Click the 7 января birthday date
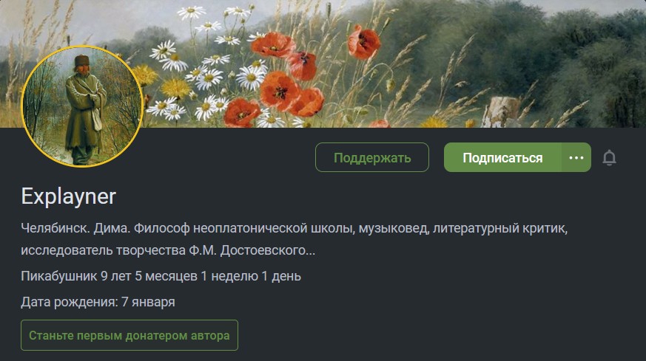646x361 pixels. [148, 302]
